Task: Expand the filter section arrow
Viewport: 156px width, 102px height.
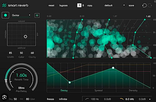Action: (150, 99)
